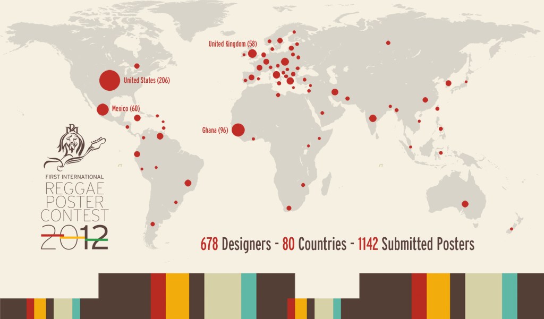Click the "FIRST INTERNATIONAL" heading text
This screenshot has width=544, height=319.
point(74,176)
